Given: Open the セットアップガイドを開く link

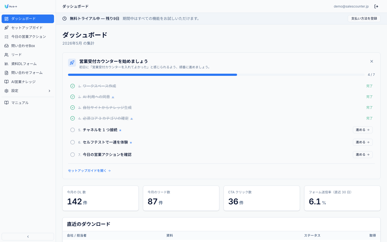Looking at the screenshot, I should [89, 171].
